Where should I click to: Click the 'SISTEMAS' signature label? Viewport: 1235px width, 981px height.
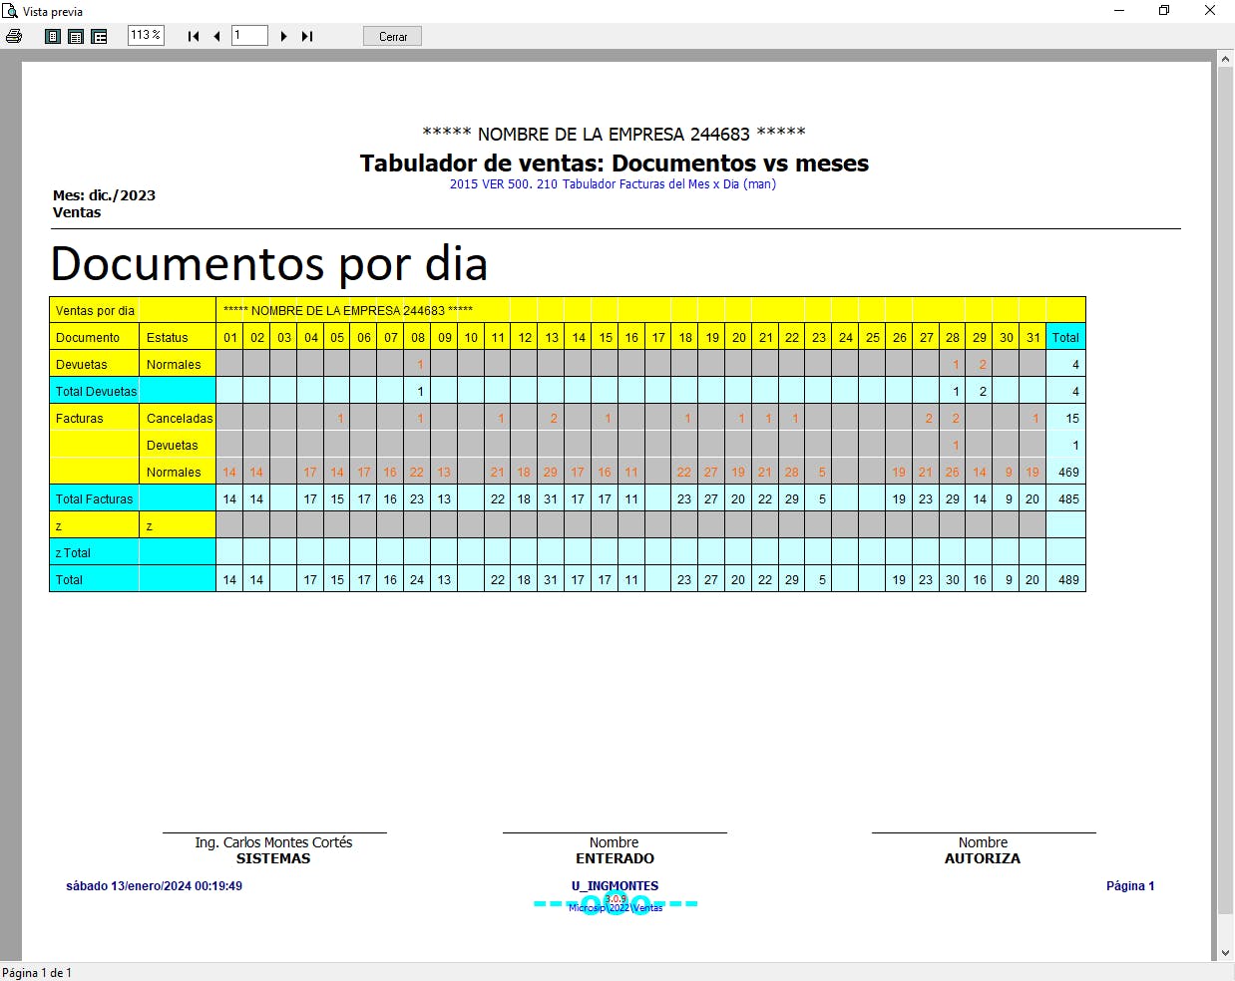click(273, 858)
